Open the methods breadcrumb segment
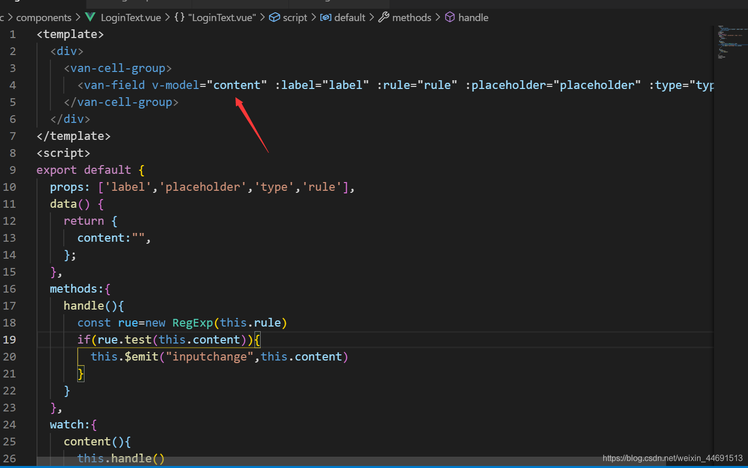 click(412, 17)
